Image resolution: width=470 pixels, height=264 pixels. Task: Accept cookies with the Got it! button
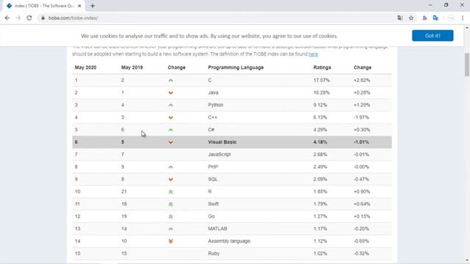click(x=433, y=36)
